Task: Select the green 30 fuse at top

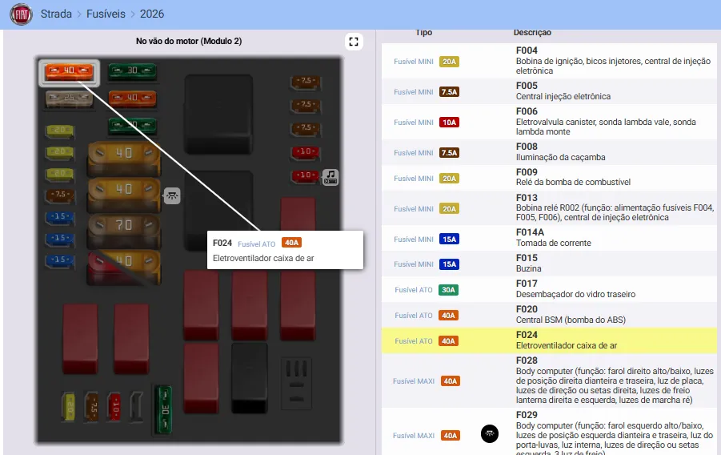Action: [132, 71]
